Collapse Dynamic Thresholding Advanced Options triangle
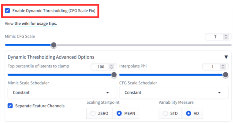The width and height of the screenshot is (235, 123). tap(226, 57)
